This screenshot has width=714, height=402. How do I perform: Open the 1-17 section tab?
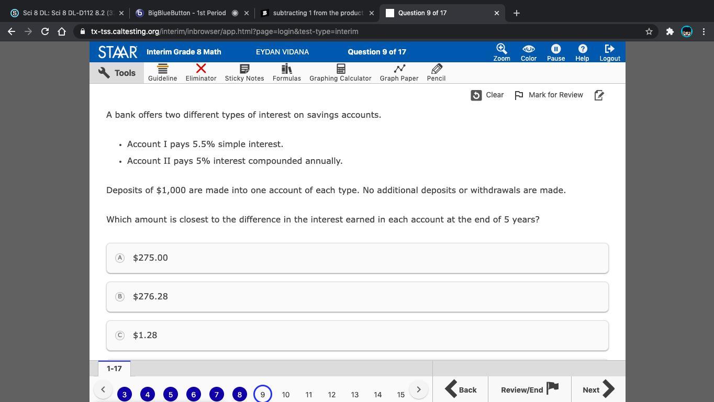pyautogui.click(x=114, y=368)
